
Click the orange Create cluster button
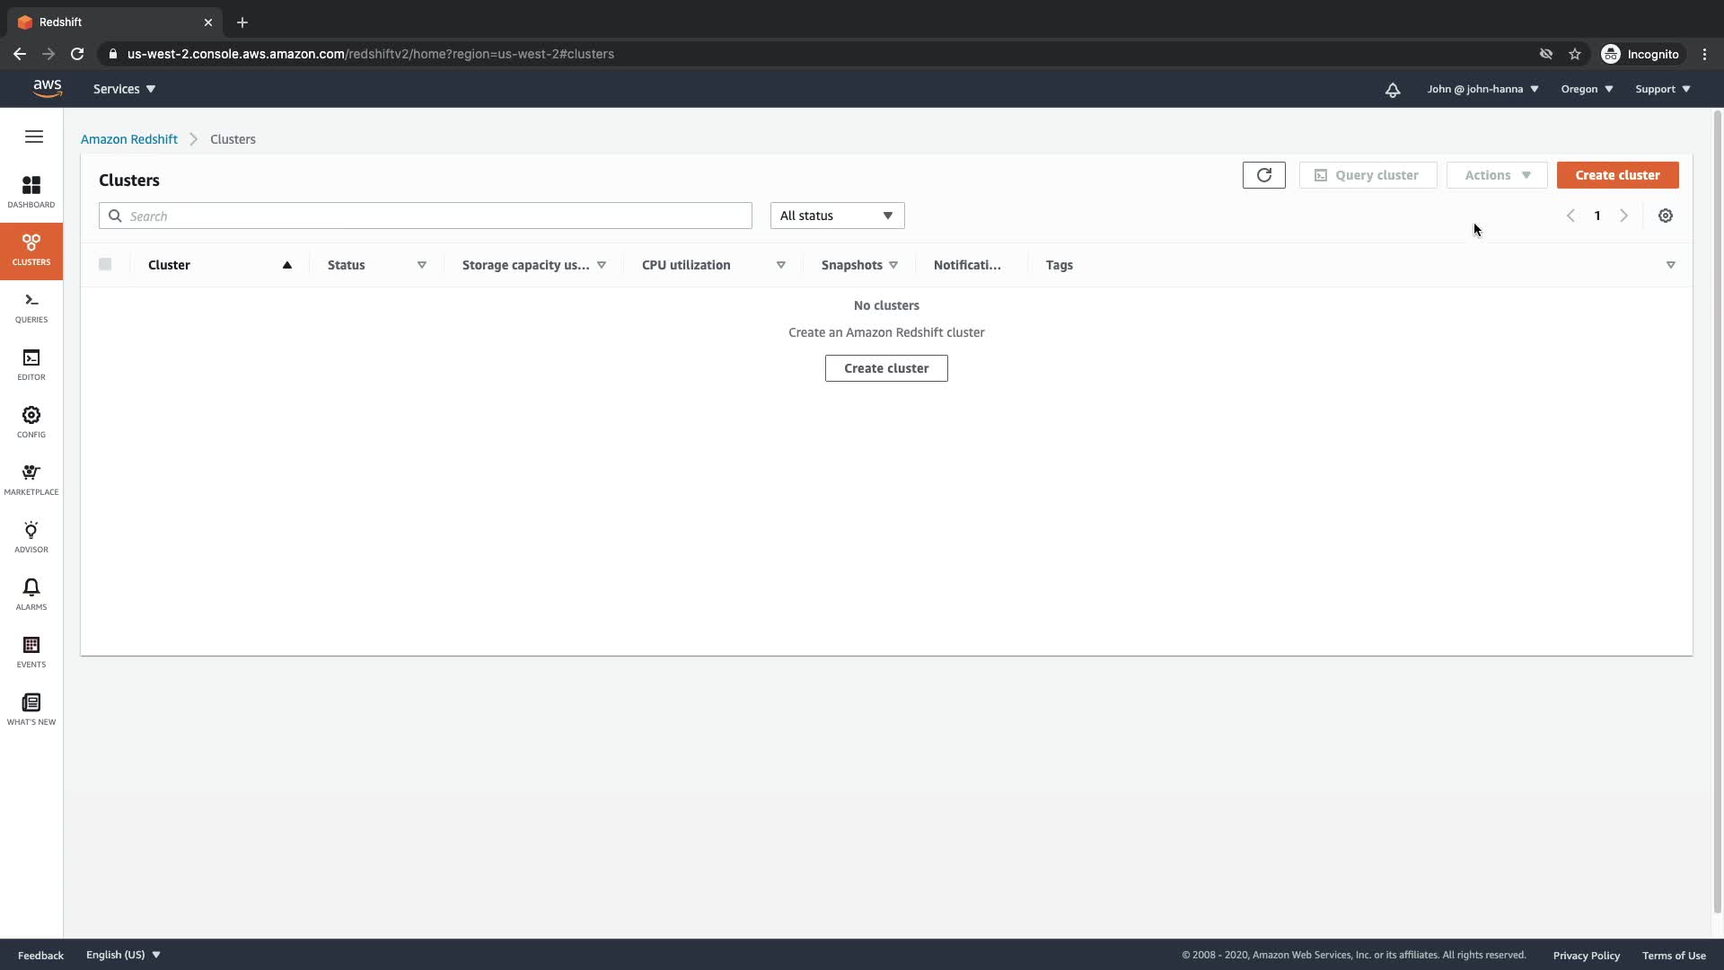(x=1616, y=175)
